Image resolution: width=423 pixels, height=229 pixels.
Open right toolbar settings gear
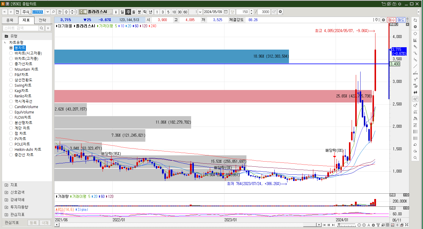pos(415,27)
